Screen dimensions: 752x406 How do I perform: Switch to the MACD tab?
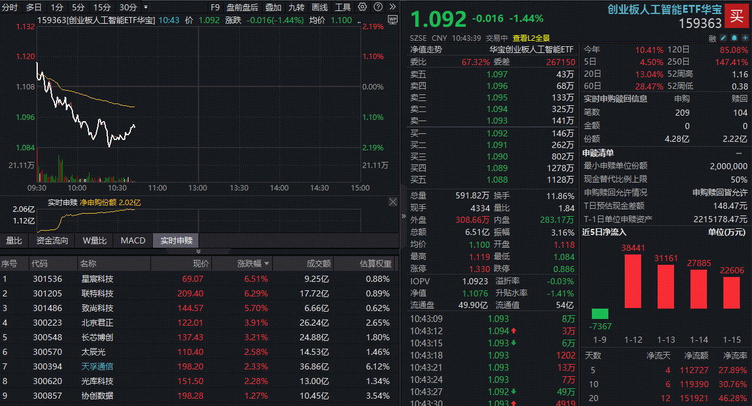pyautogui.click(x=132, y=240)
